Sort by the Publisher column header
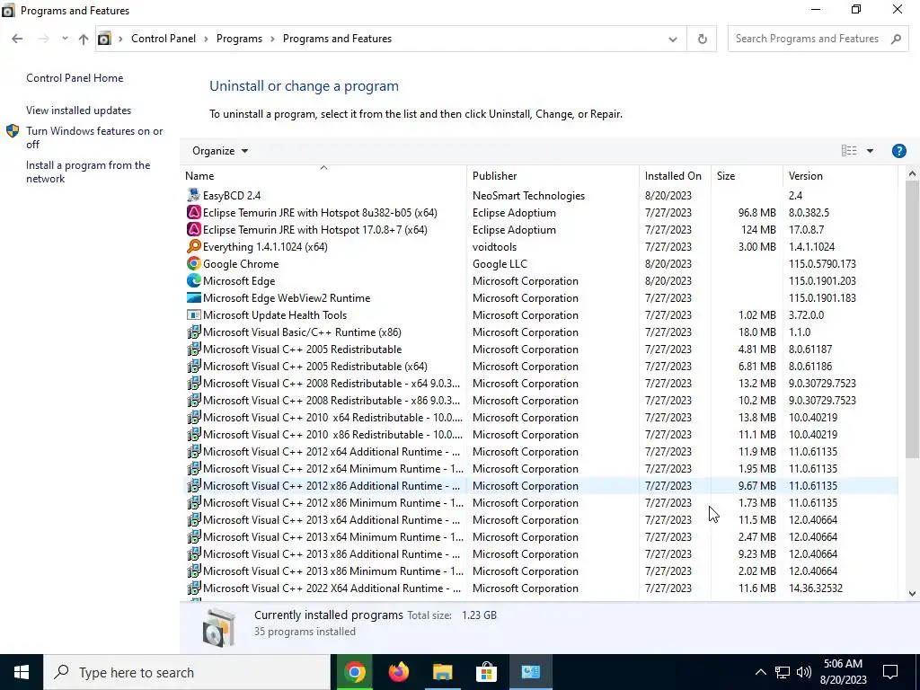The width and height of the screenshot is (920, 690). (x=553, y=175)
